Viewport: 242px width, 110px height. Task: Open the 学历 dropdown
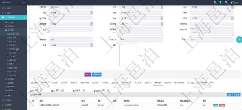[141, 7]
